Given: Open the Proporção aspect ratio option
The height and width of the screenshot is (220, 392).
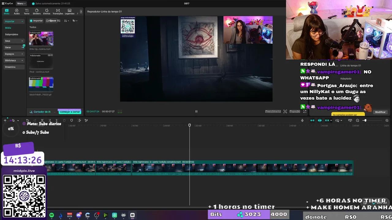Looking at the screenshot, I should point(295,112).
